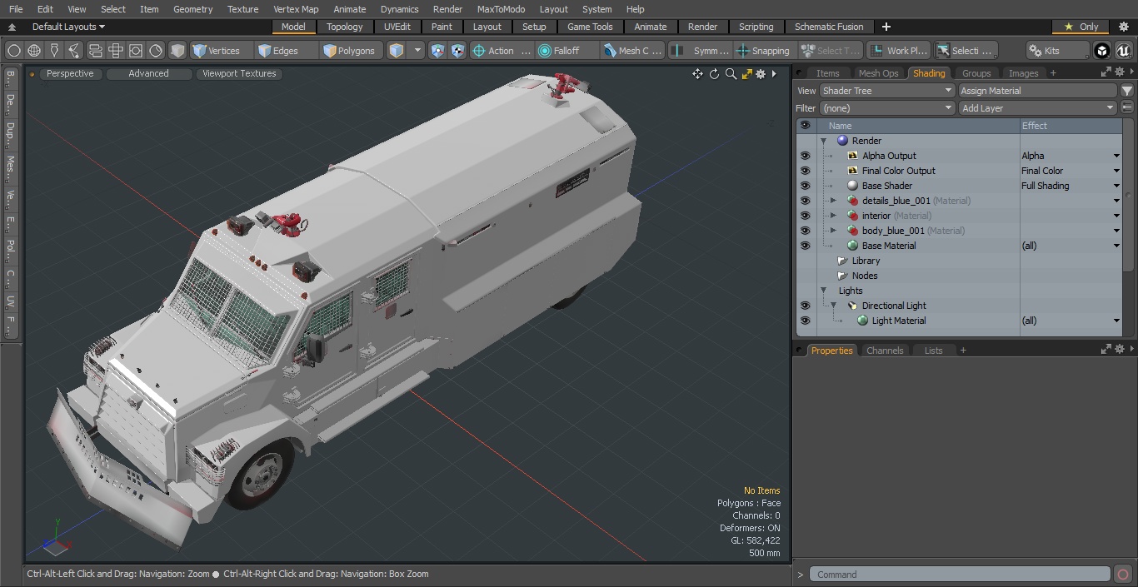Toggle Symmetry option
Image resolution: width=1138 pixels, height=587 pixels.
click(701, 51)
